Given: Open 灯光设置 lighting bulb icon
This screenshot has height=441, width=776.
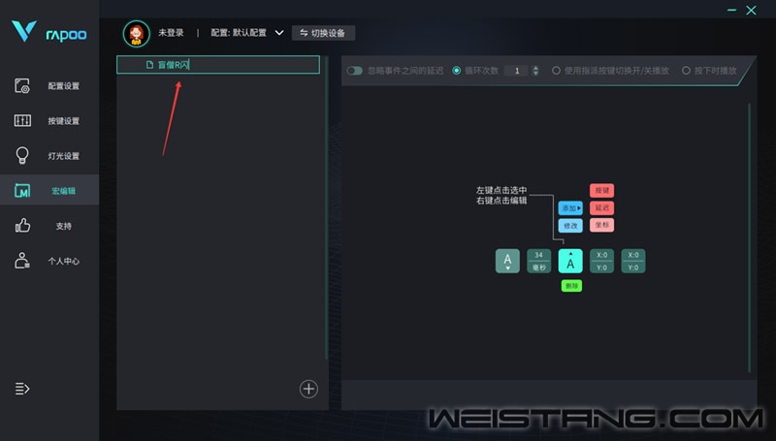Looking at the screenshot, I should [x=22, y=155].
